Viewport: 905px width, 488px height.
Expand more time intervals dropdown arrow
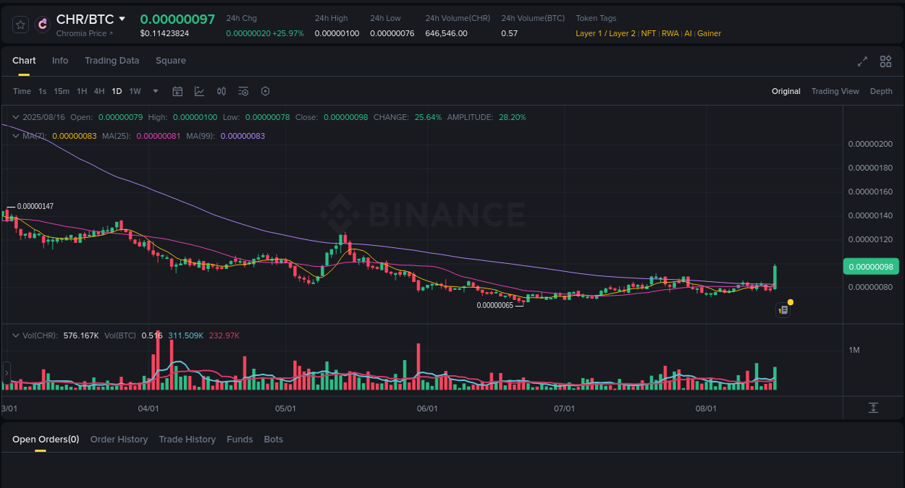(156, 91)
